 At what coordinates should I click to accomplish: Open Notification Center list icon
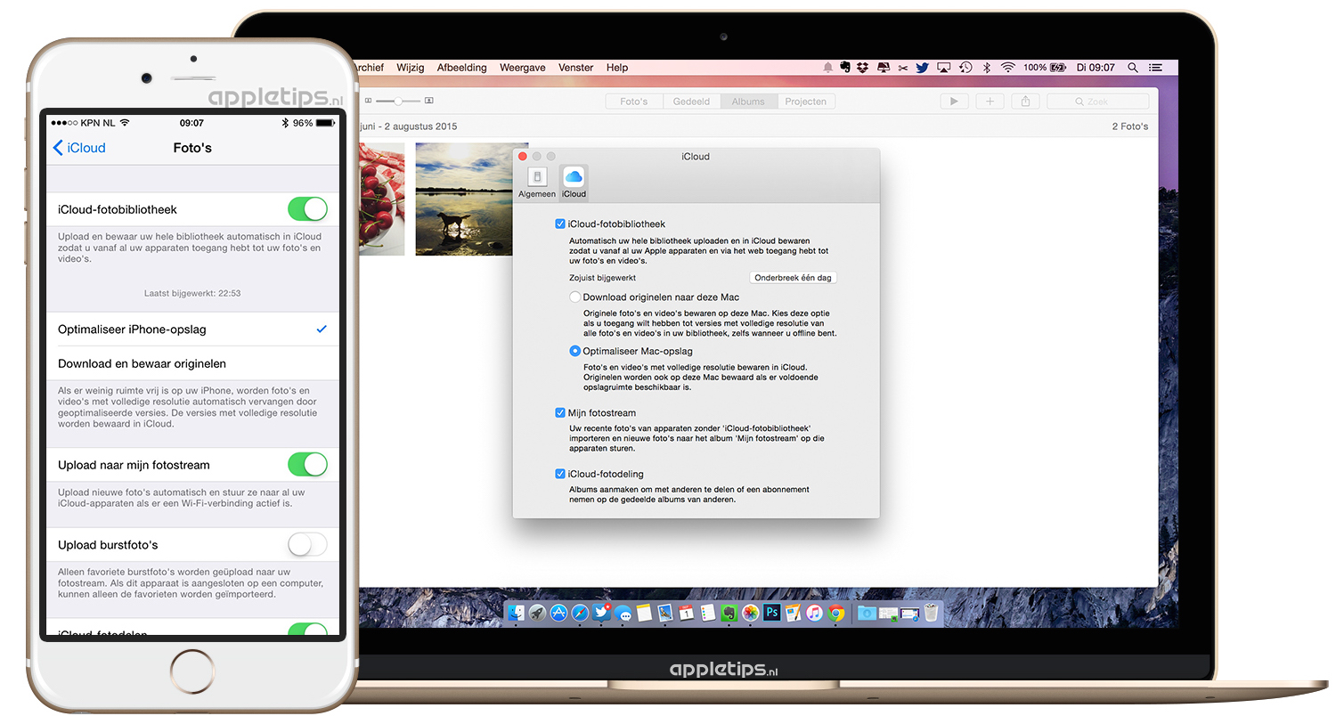coord(1156,68)
